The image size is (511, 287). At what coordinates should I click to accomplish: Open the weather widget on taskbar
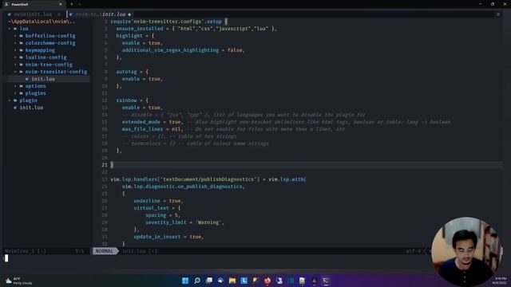(x=18, y=281)
